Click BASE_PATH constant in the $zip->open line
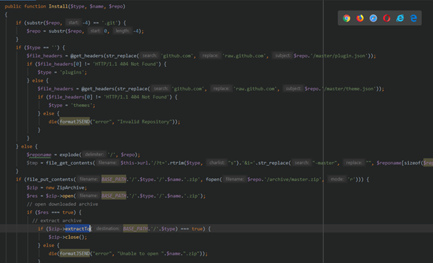Screen dimensions: 433x263 114,196
